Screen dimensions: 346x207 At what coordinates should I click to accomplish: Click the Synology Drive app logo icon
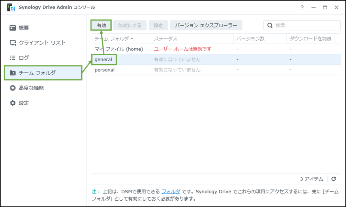click(x=11, y=7)
